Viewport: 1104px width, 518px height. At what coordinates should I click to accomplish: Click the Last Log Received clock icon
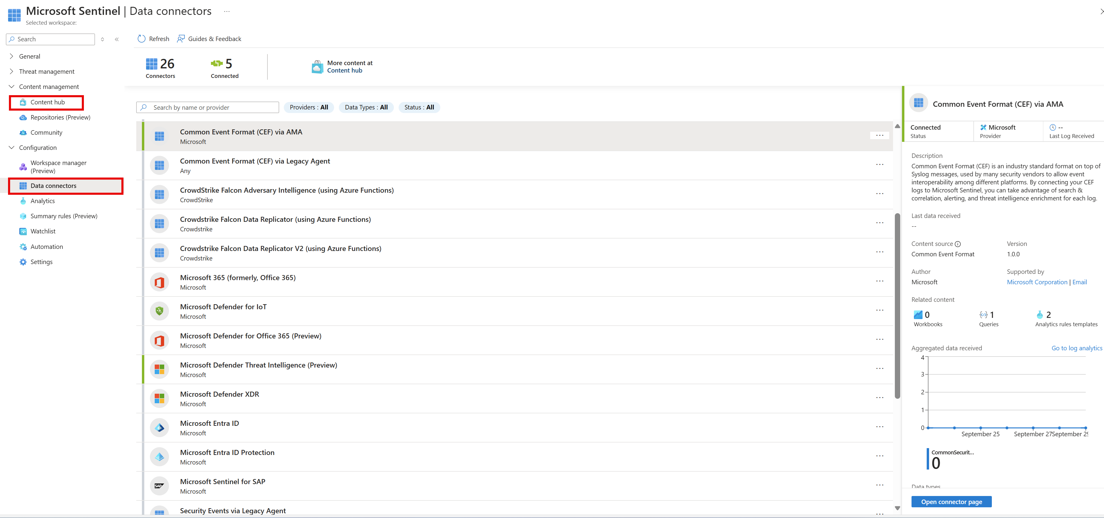tap(1053, 127)
